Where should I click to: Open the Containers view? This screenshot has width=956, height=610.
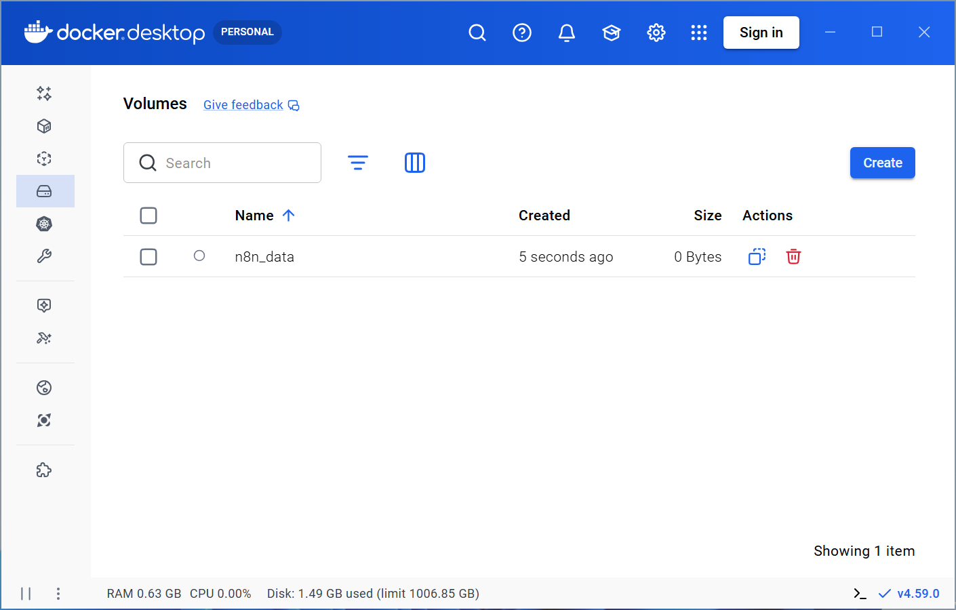[x=44, y=126]
